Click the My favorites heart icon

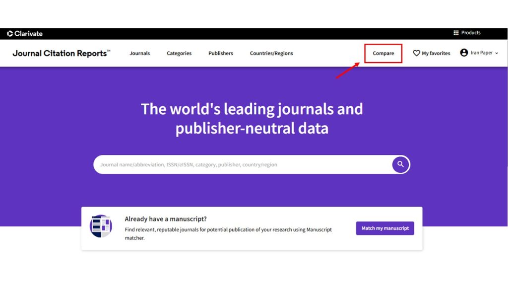point(416,53)
